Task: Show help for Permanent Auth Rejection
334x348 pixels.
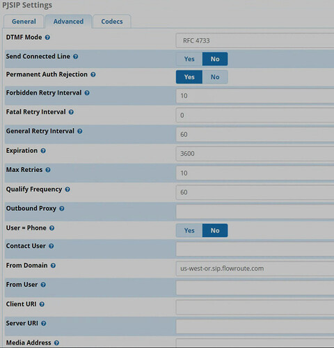Action: [93, 74]
